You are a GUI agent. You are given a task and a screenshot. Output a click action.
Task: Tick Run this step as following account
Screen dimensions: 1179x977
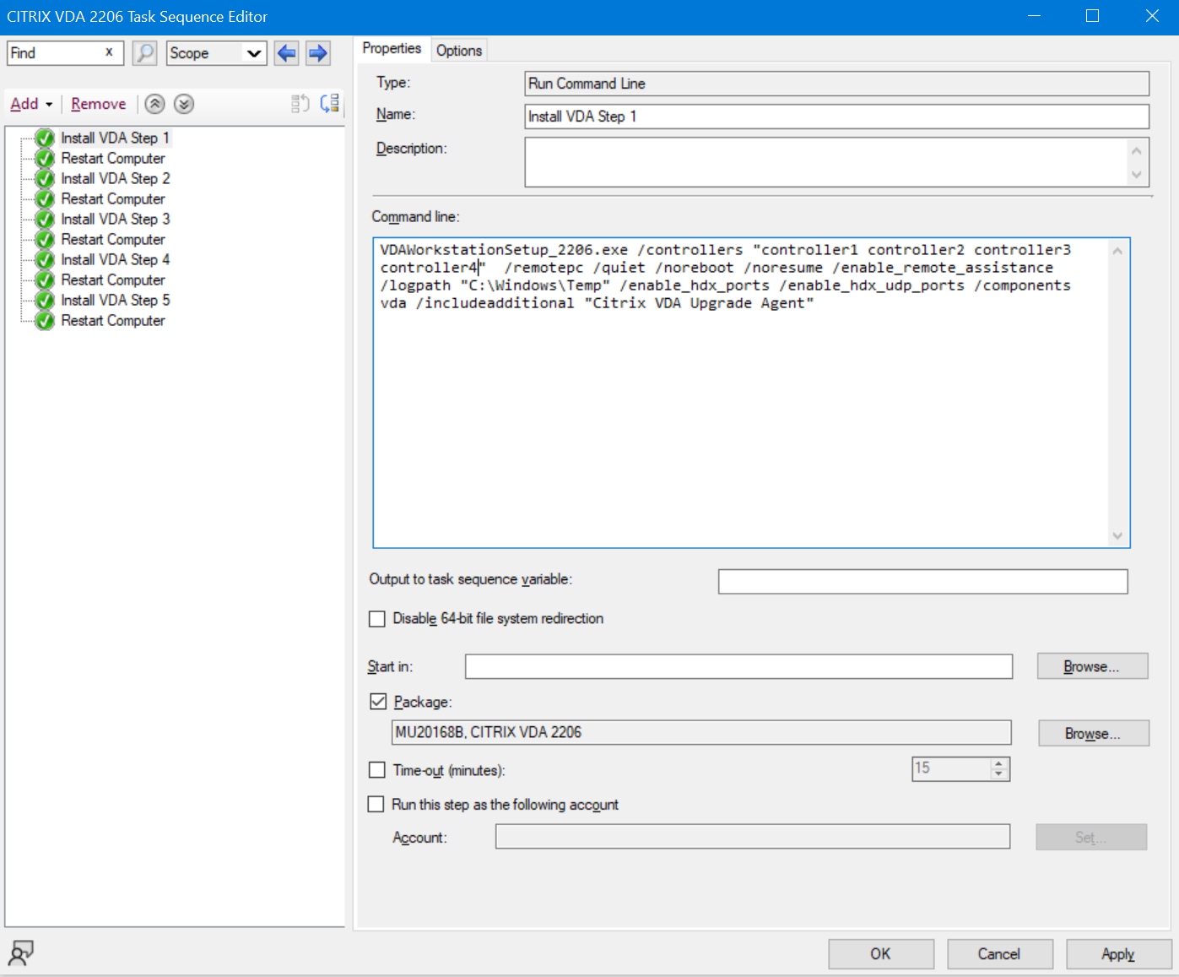pyautogui.click(x=376, y=805)
